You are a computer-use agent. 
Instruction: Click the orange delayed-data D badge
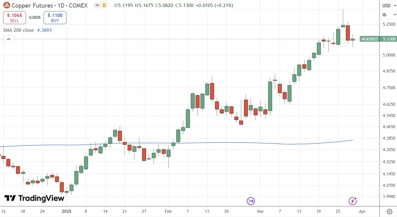tap(104, 5)
